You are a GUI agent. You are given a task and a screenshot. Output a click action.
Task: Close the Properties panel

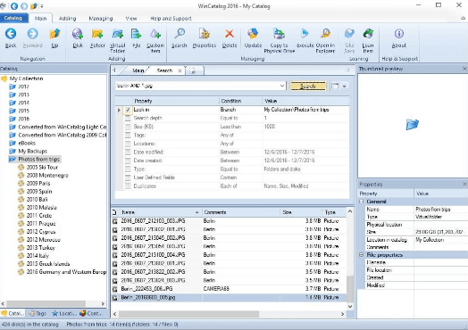(464, 185)
